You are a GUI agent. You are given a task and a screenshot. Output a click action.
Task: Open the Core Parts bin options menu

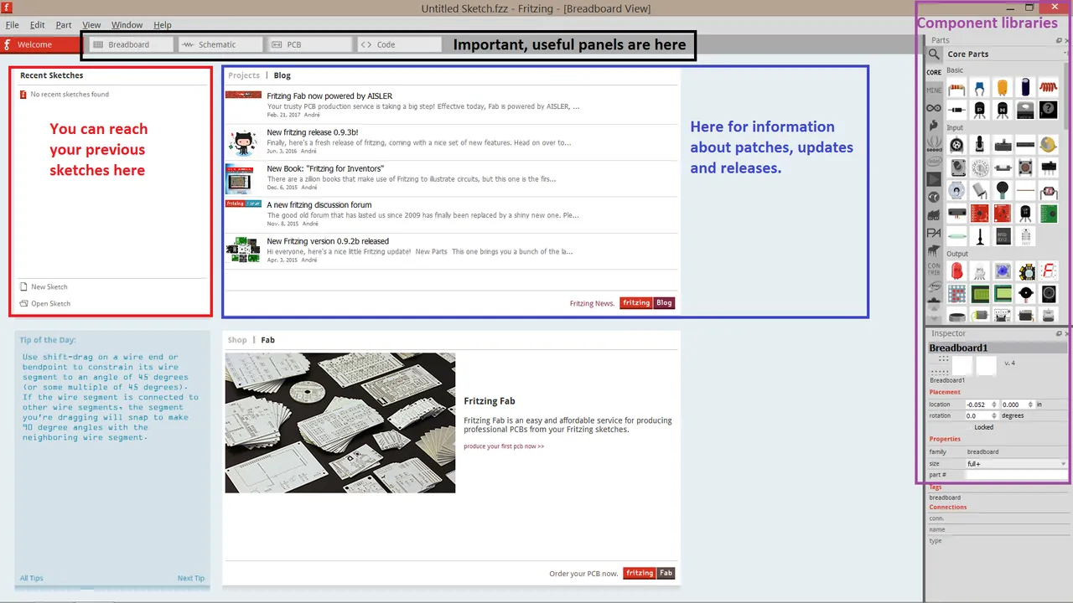tap(1065, 54)
